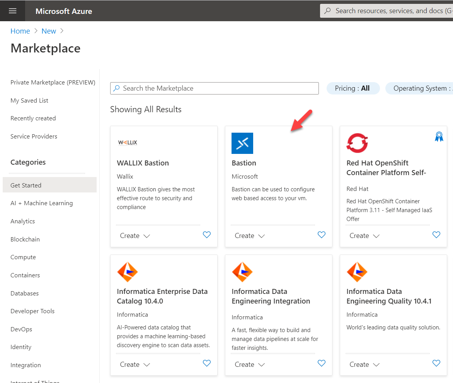Browse the Databases category
This screenshot has height=383, width=453.
[25, 294]
